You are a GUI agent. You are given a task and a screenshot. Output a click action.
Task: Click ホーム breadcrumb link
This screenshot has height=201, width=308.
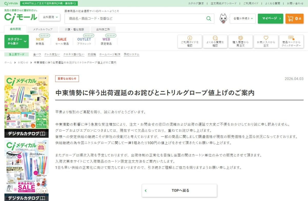pos(8,62)
